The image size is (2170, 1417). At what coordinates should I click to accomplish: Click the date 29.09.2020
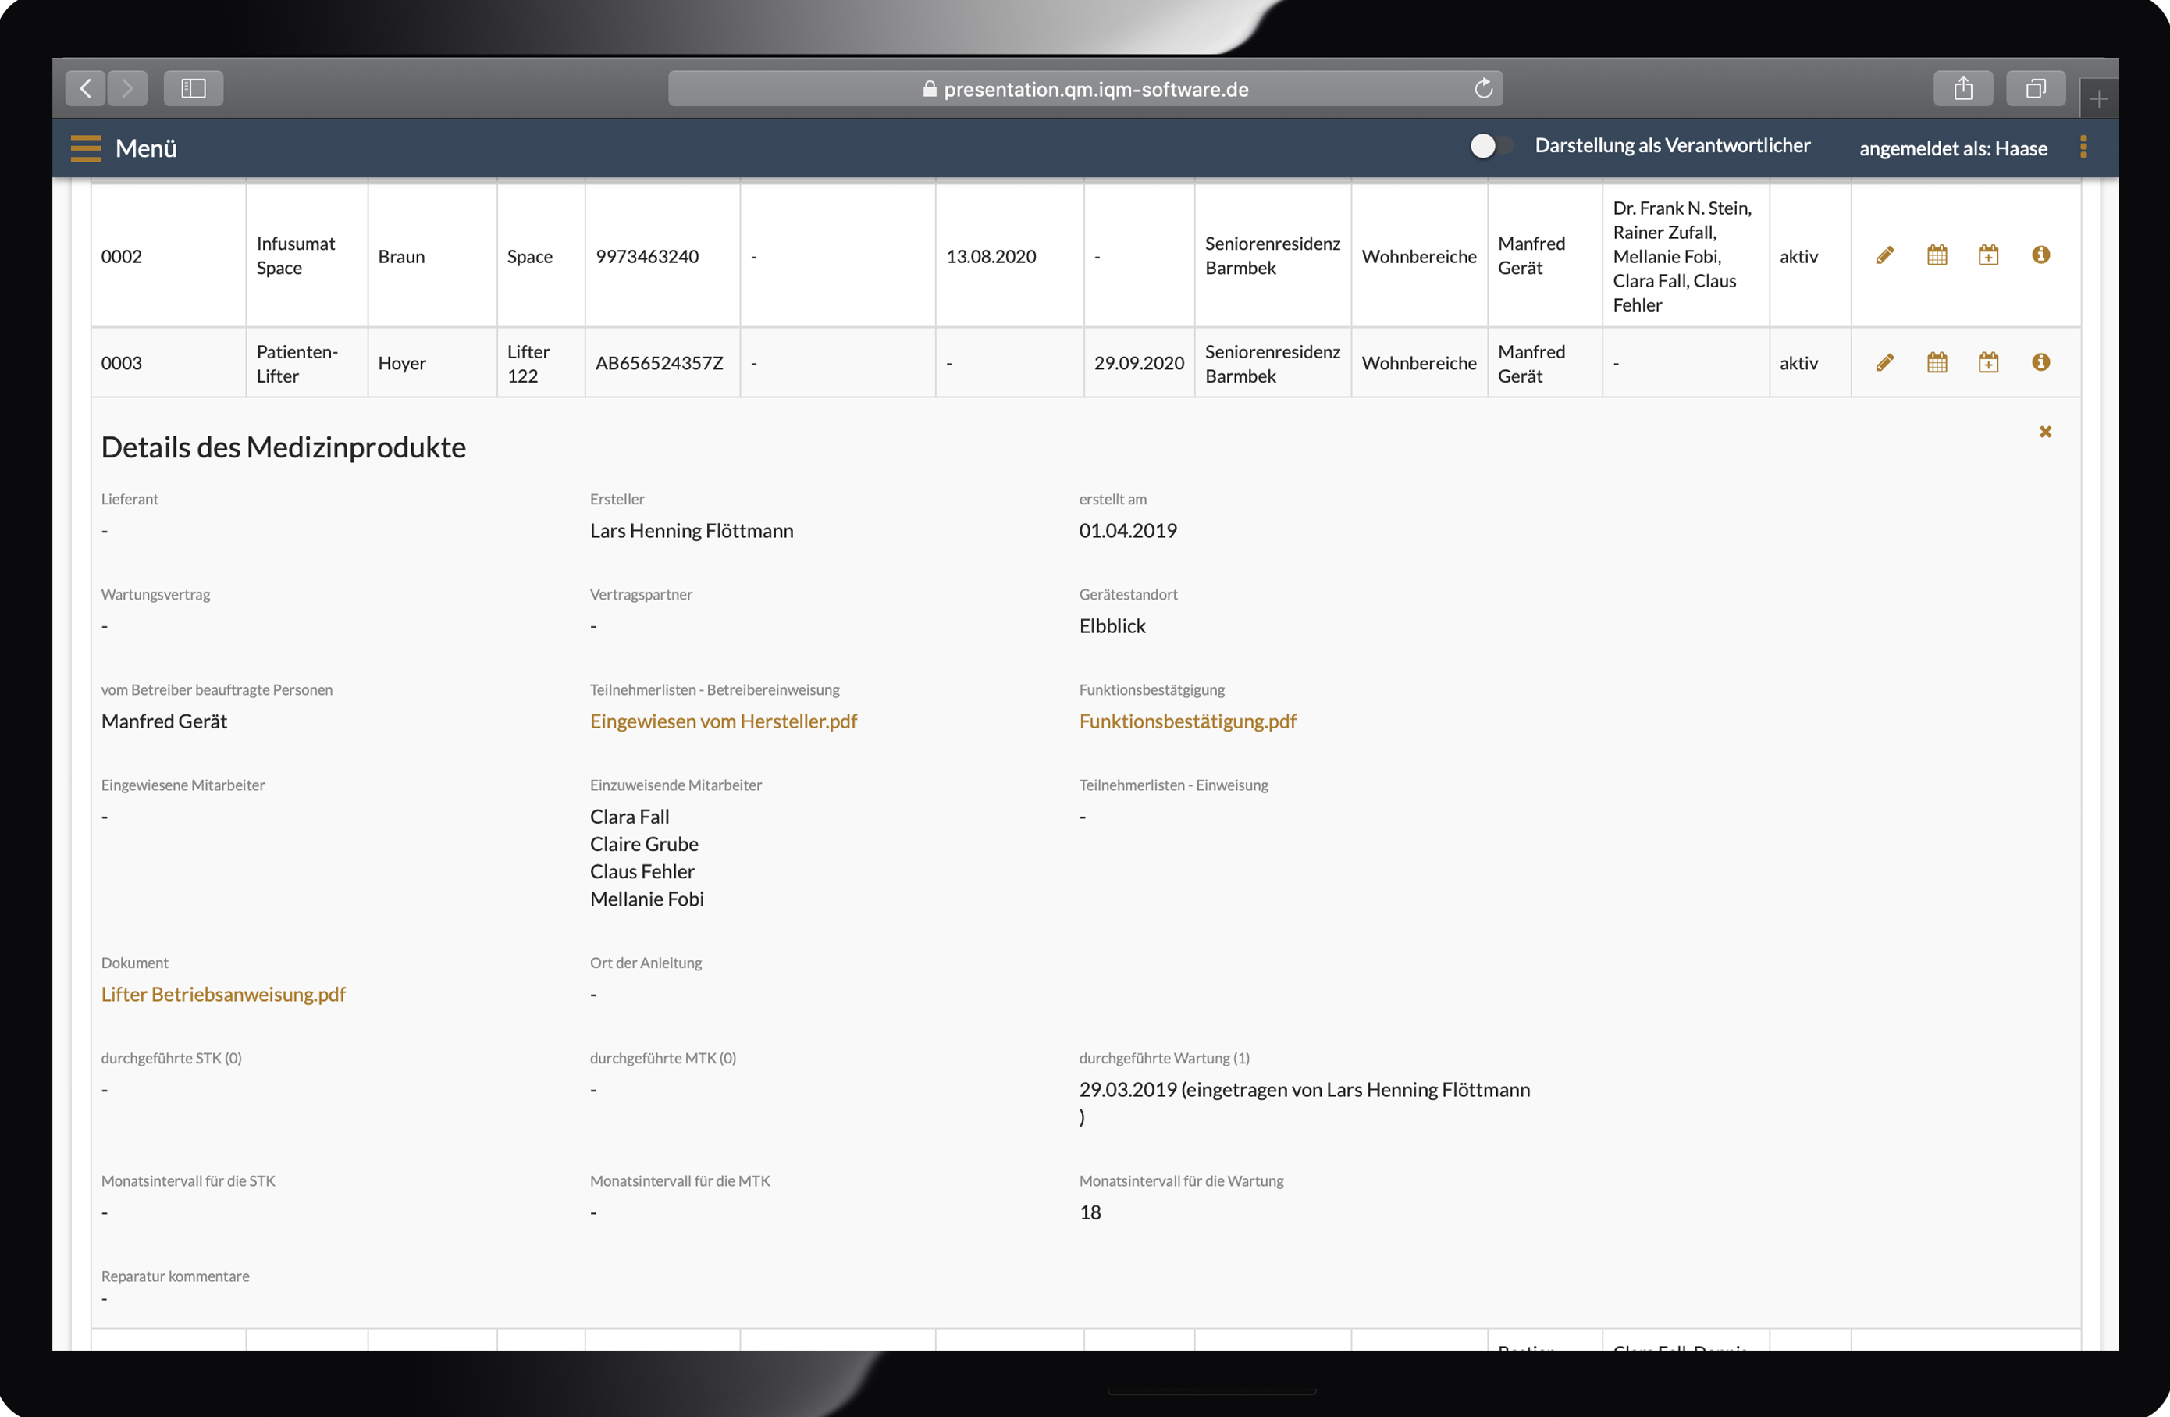(1139, 363)
